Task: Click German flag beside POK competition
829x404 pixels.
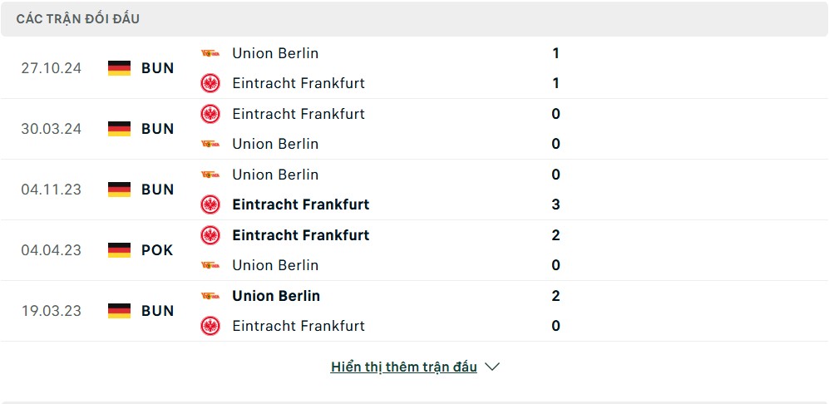Action: pyautogui.click(x=120, y=250)
